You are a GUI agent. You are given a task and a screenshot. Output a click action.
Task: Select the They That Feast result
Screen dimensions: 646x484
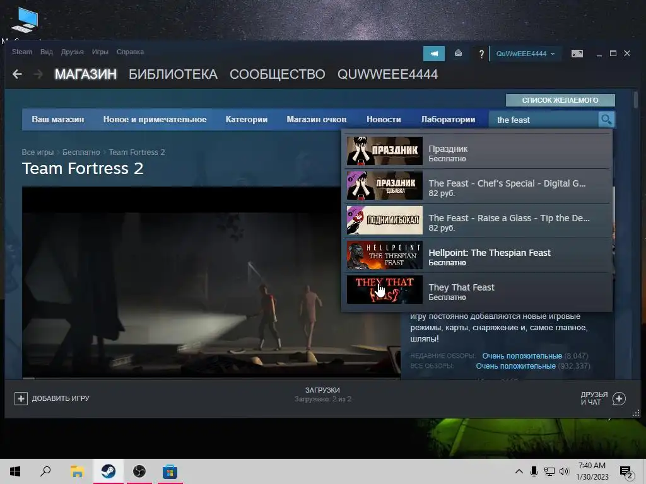477,290
